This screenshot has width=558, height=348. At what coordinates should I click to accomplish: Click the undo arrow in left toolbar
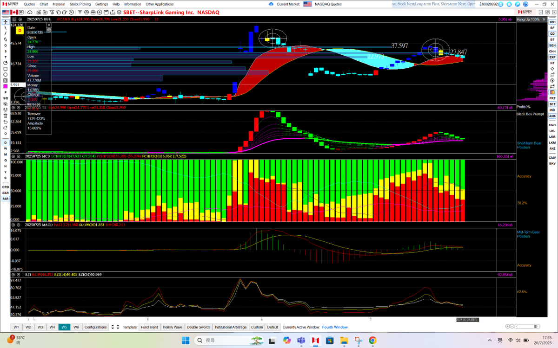tap(6, 122)
